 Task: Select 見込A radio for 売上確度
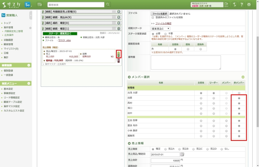pos(166,149)
